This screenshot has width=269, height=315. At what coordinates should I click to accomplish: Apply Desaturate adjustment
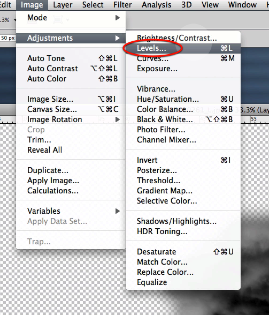coord(183,252)
